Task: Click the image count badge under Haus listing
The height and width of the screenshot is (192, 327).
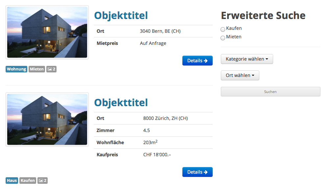Action: 42,180
